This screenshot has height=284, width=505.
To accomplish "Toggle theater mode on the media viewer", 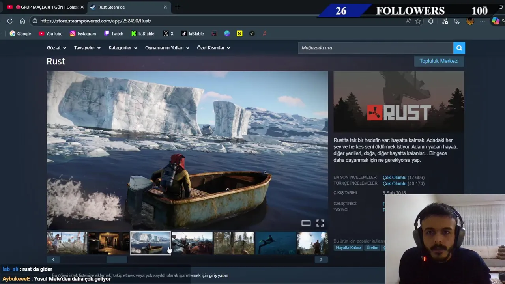I will (x=306, y=223).
